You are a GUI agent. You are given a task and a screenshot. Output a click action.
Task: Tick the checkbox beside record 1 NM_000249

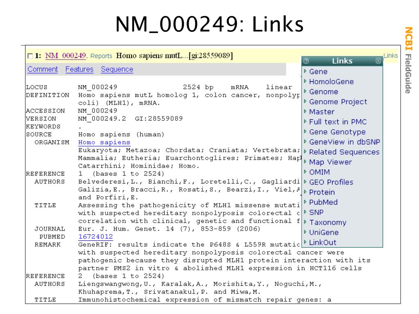30,56
